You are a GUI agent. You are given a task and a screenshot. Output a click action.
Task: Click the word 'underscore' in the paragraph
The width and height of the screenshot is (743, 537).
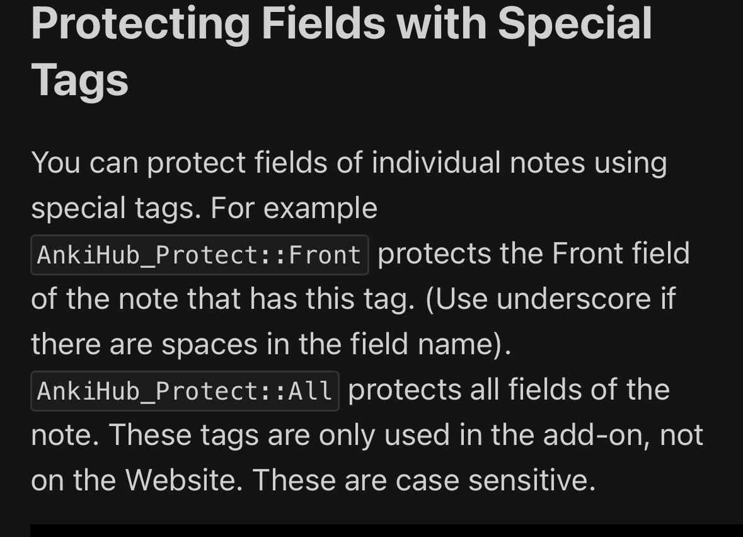[574, 299]
